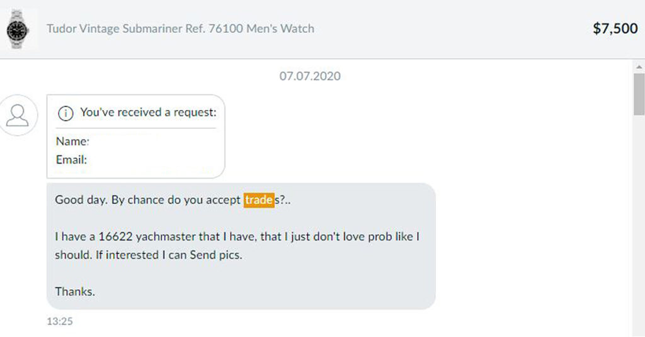Viewport: 645px width, 337px height.
Task: Select the "You've received a request" heading
Action: 148,112
